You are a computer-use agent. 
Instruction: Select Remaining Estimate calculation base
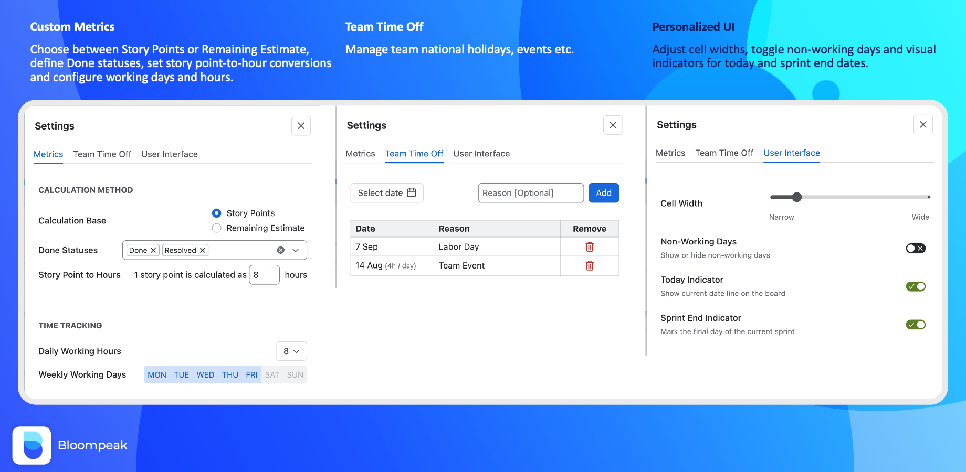(216, 228)
